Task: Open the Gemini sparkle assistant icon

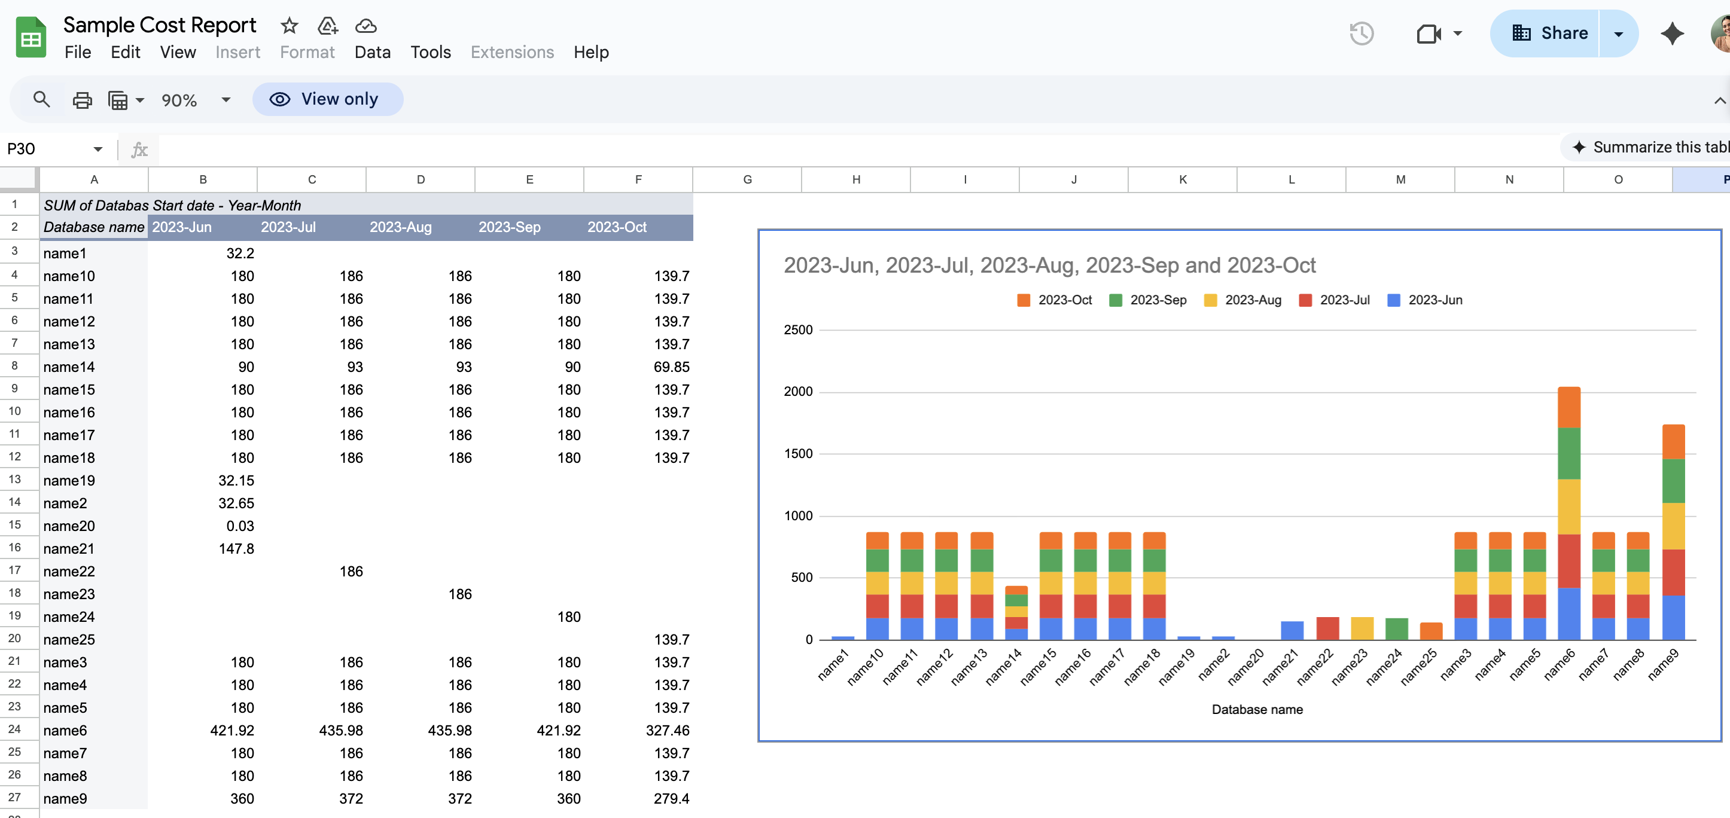Action: click(1672, 33)
